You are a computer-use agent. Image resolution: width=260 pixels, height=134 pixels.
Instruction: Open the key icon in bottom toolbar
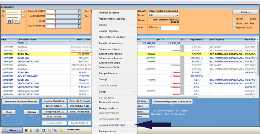(61, 130)
